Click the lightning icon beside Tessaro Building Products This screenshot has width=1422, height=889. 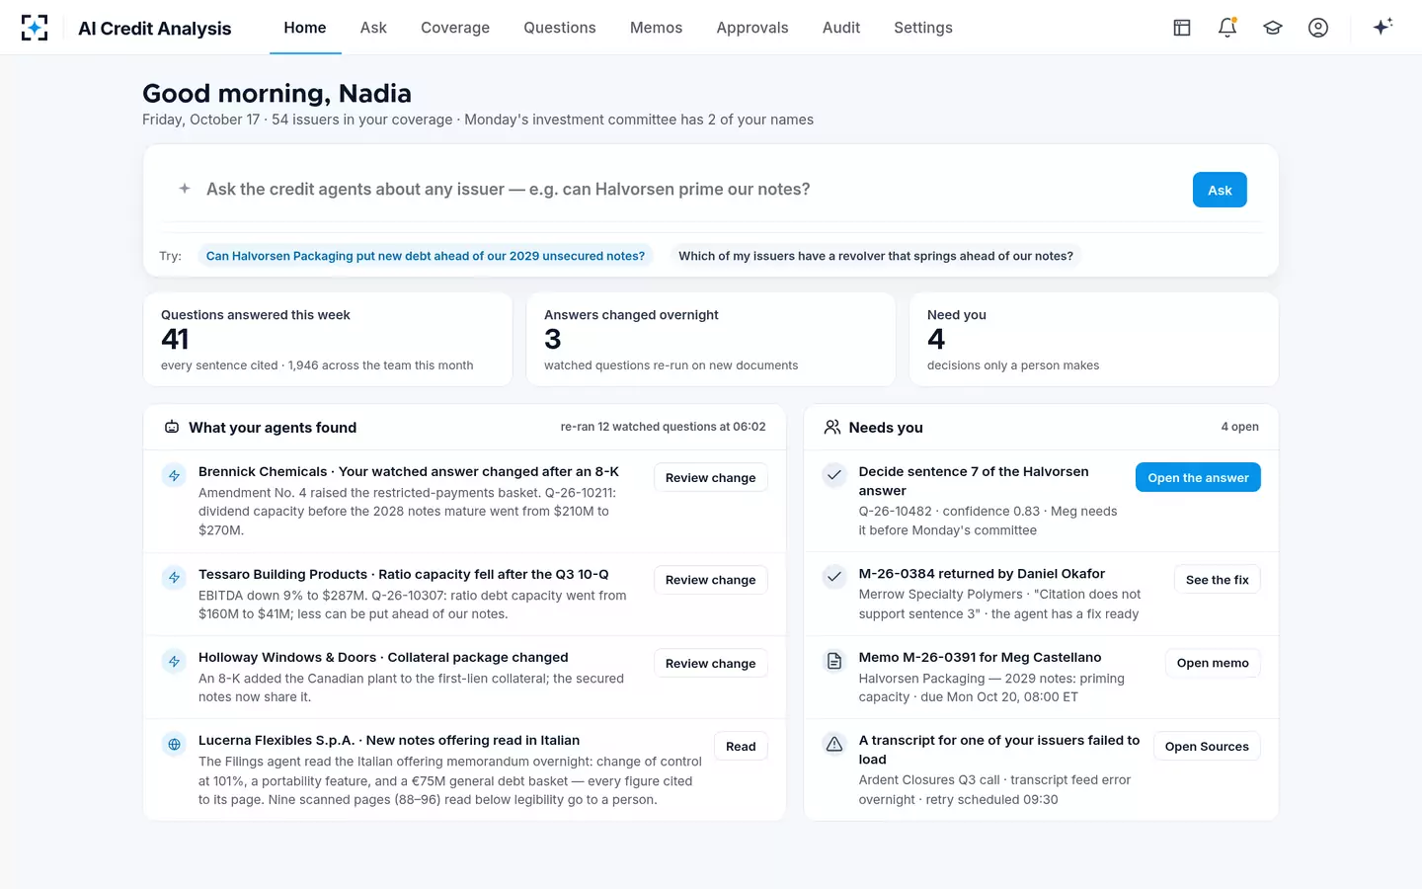click(174, 578)
